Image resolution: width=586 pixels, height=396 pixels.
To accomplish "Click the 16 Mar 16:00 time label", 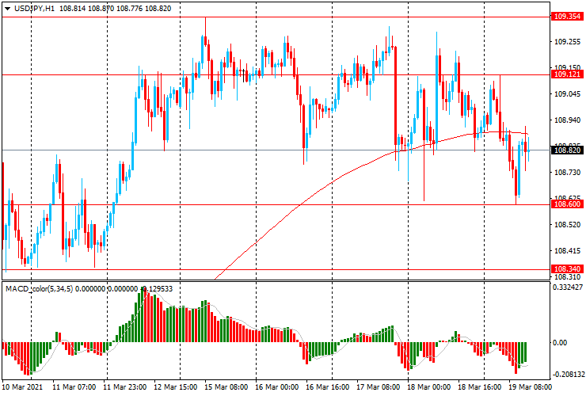I will (328, 387).
